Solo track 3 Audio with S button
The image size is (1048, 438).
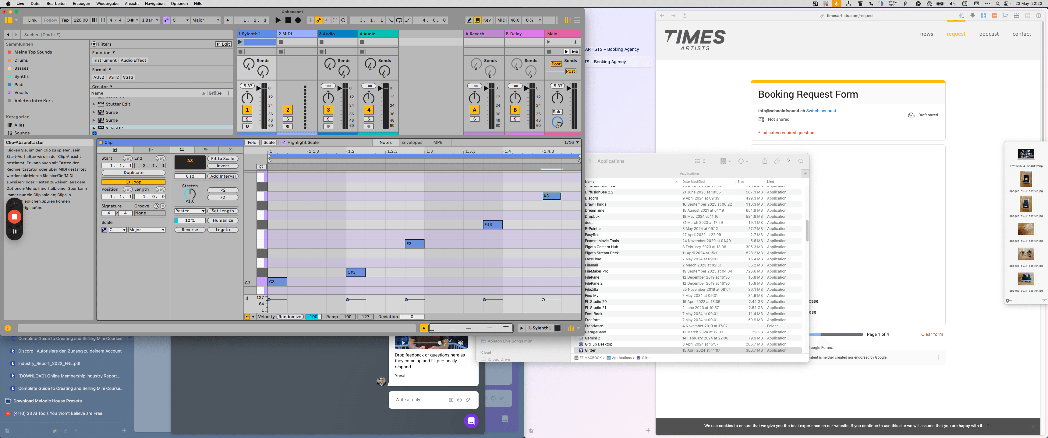click(x=328, y=119)
